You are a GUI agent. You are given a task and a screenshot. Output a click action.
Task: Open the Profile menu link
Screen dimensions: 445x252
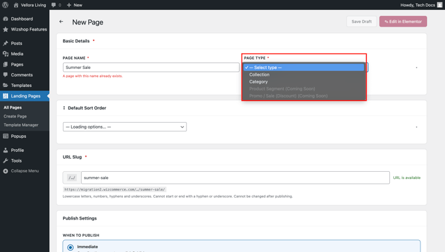click(x=17, y=150)
